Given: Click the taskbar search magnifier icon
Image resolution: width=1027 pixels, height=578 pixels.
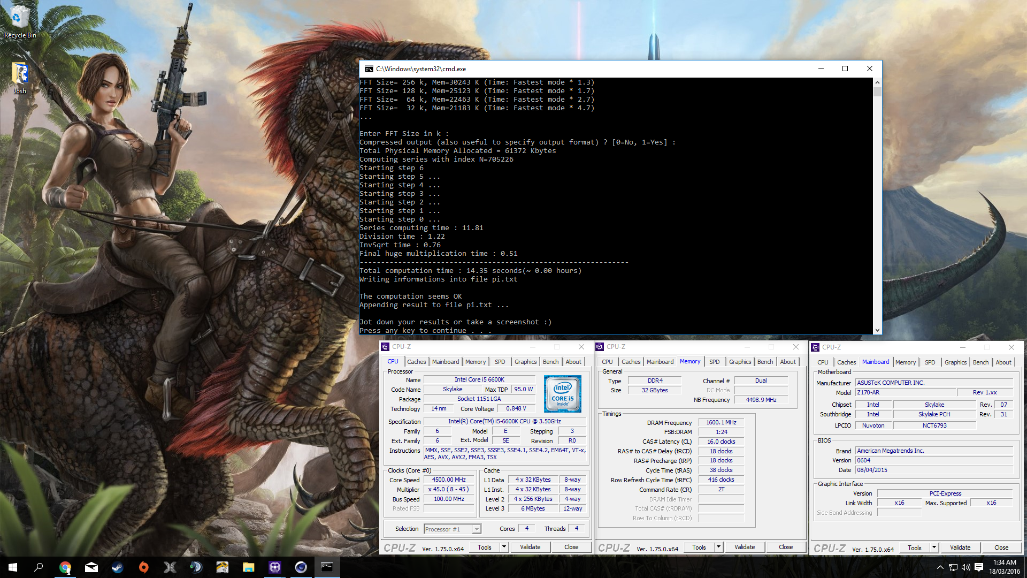Looking at the screenshot, I should pyautogui.click(x=39, y=567).
